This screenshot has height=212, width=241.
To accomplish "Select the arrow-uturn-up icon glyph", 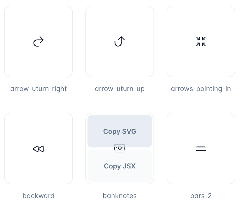I will point(120,41).
